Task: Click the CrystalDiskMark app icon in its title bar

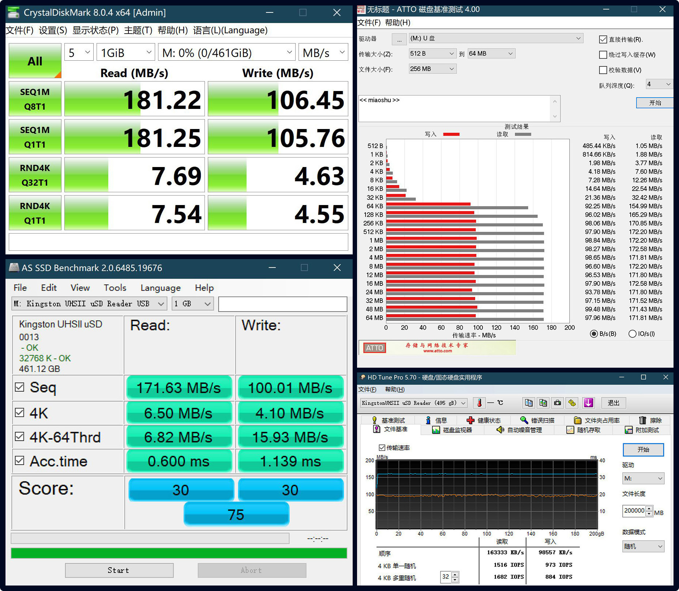Action: point(14,12)
